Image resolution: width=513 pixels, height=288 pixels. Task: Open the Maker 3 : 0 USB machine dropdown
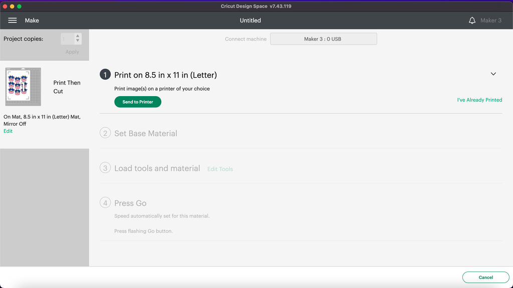coord(323,39)
